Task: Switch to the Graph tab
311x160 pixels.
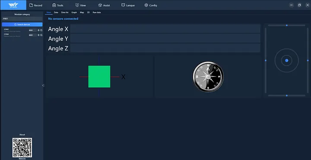Action: [x=74, y=12]
